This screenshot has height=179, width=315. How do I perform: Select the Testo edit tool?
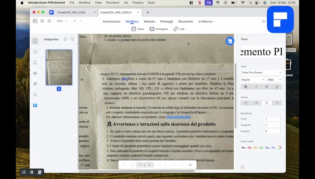tap(138, 29)
